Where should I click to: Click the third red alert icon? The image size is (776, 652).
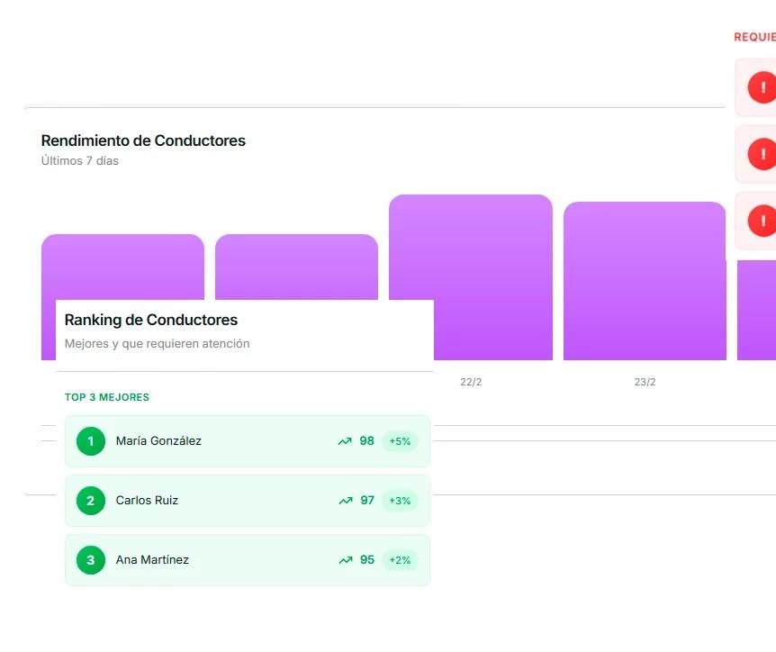(762, 221)
